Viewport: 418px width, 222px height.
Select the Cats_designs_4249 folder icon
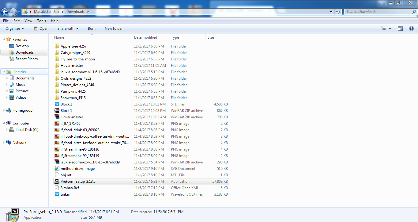pos(57,53)
